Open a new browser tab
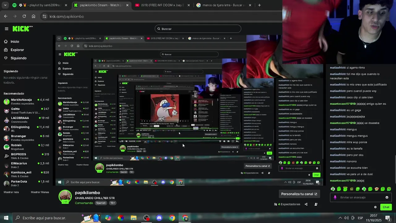396x223 pixels. 259,5
